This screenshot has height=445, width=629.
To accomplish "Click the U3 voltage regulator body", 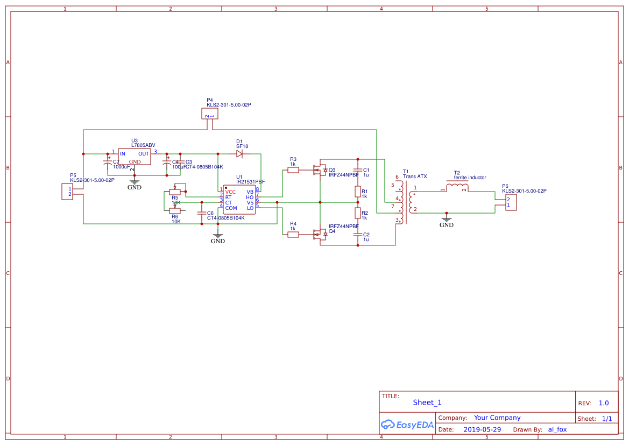I will (x=135, y=157).
